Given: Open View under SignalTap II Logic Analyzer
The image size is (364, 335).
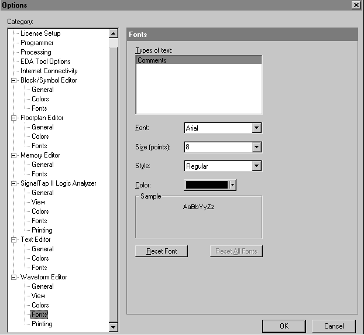Looking at the screenshot, I should (38, 202).
